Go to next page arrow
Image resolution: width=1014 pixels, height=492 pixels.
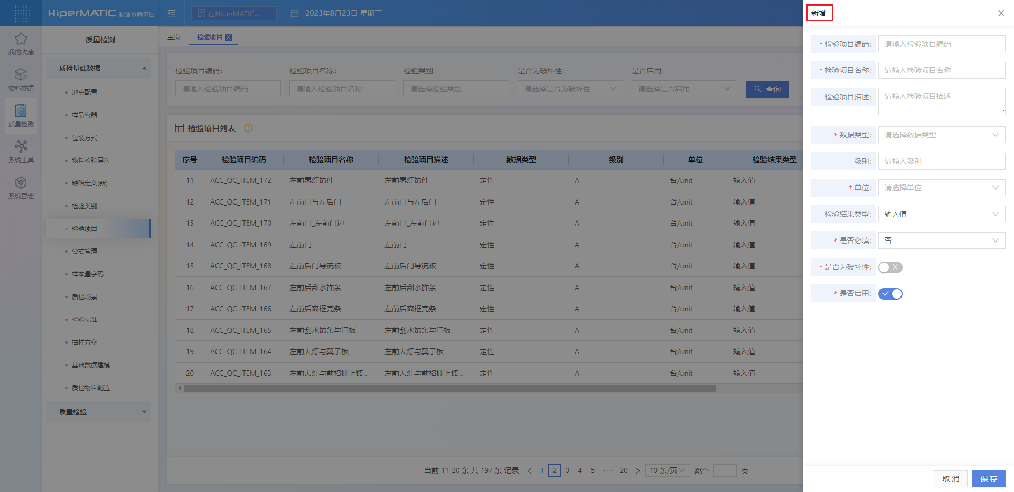click(637, 470)
